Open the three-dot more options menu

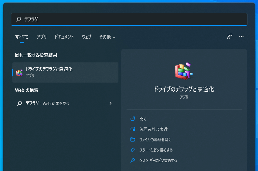(x=241, y=36)
